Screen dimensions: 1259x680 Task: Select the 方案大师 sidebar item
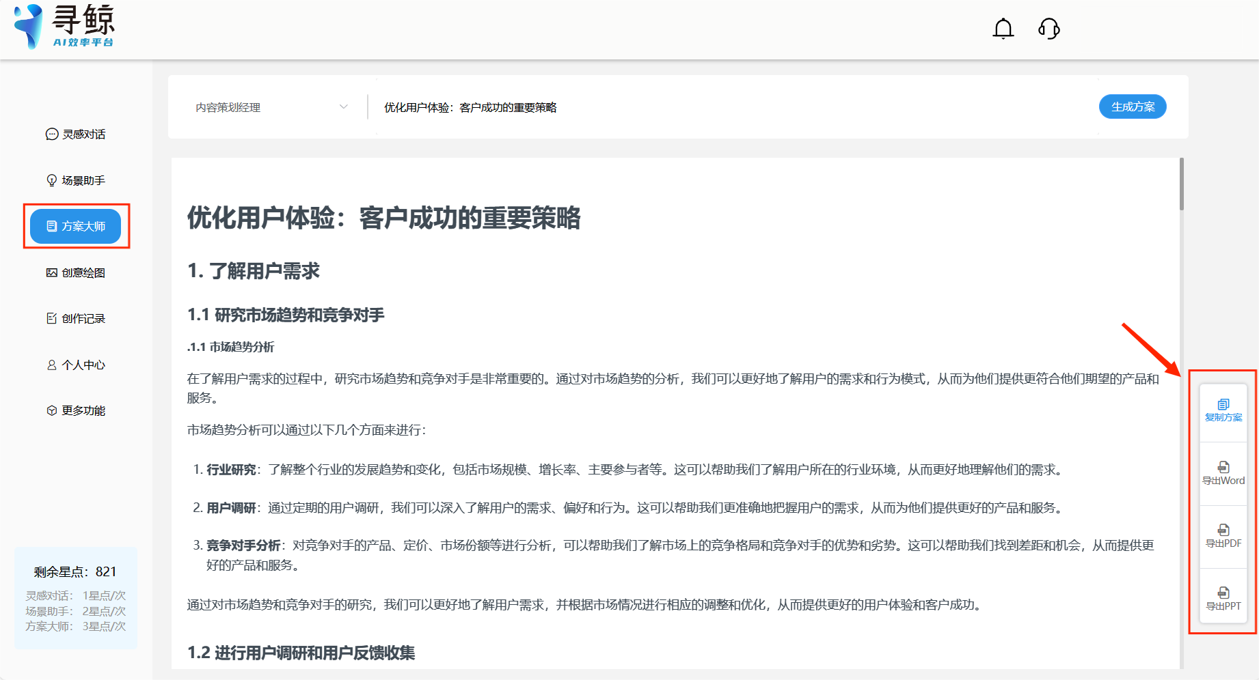coord(76,226)
